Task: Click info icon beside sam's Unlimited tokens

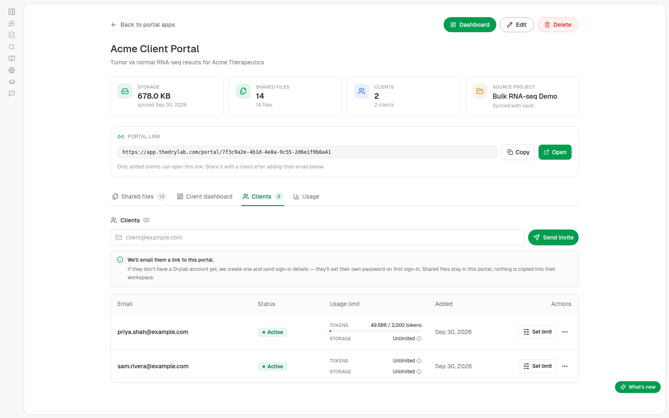Action: pos(419,361)
